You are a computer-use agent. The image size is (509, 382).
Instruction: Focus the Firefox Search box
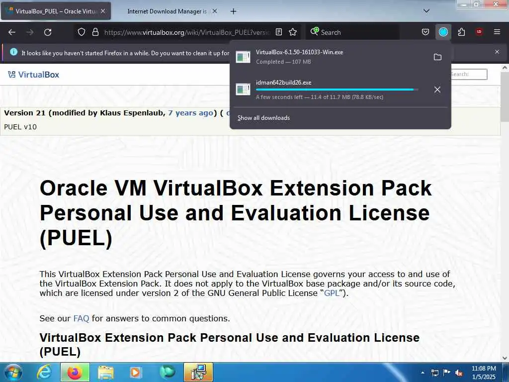click(352, 32)
